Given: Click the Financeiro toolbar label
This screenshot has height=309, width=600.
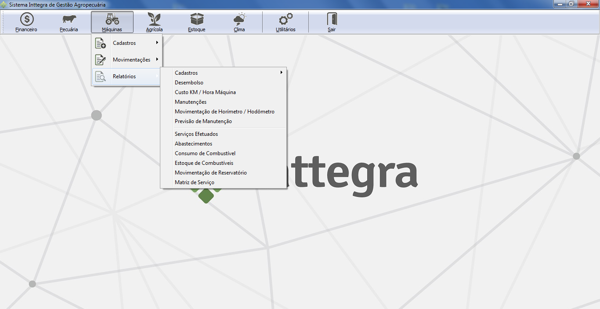Looking at the screenshot, I should (26, 30).
